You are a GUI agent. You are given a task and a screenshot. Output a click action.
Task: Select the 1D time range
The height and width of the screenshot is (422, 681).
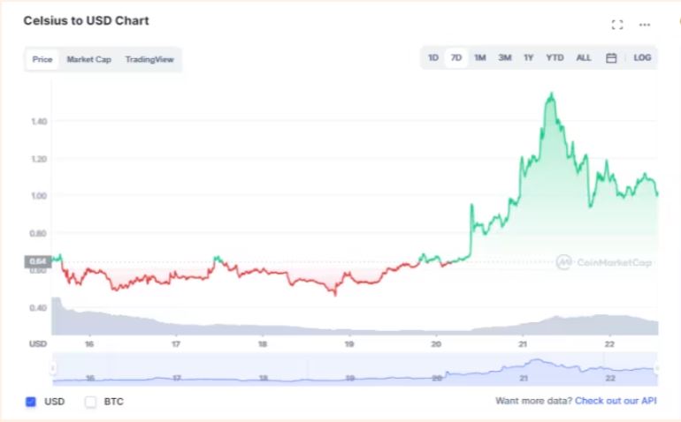[x=433, y=58]
